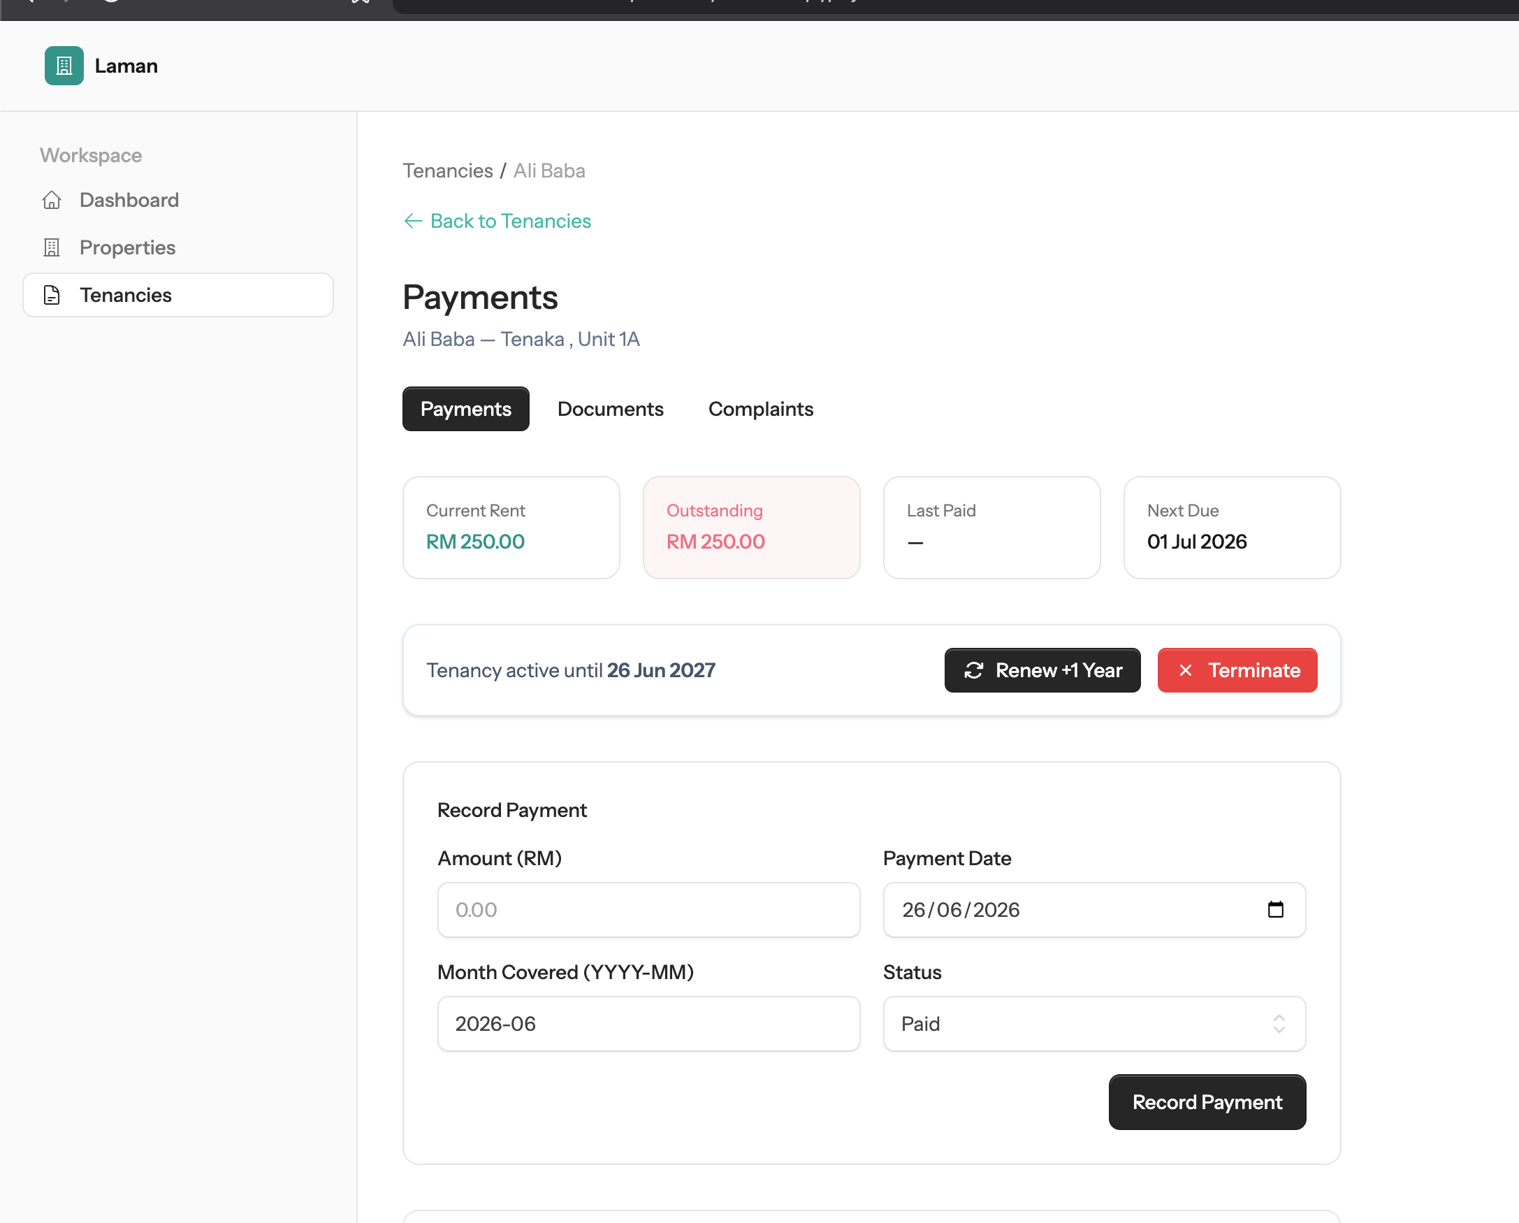The height and width of the screenshot is (1223, 1519).
Task: Click the Status field label
Action: (x=913, y=972)
